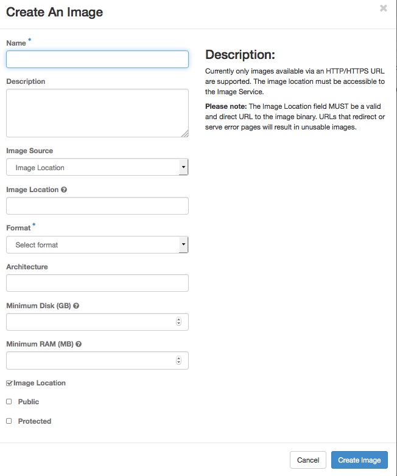Click the Minimum RAM spinner arrows
This screenshot has width=397, height=476.
tap(178, 360)
